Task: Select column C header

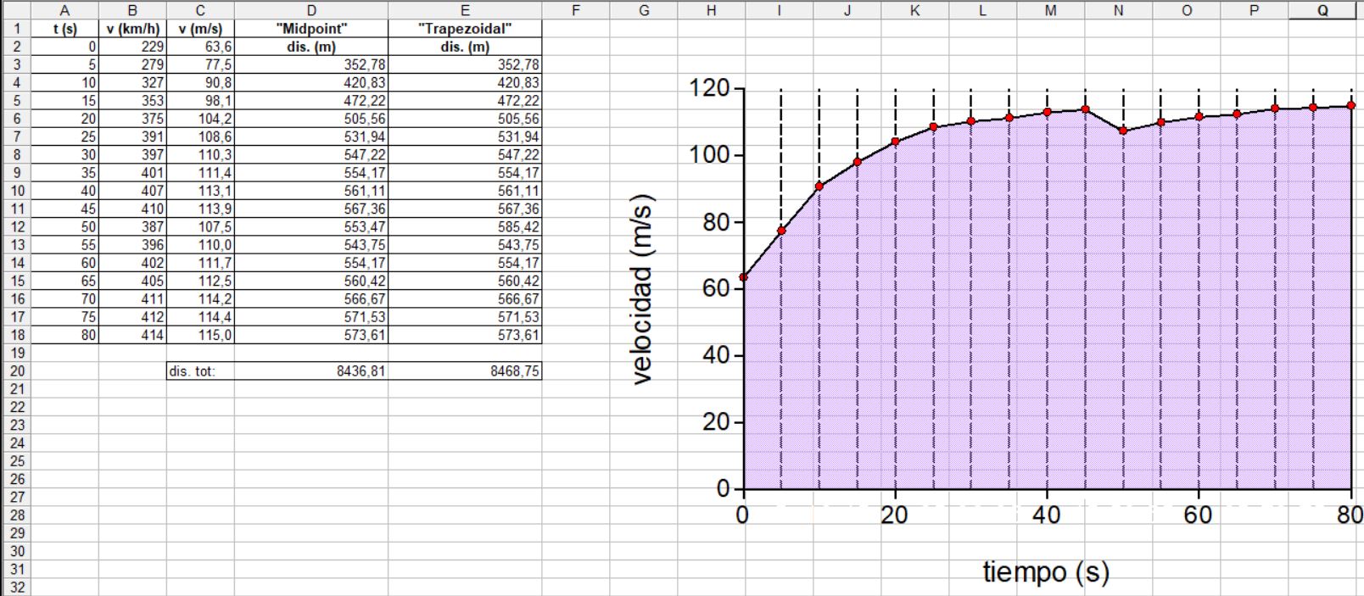Action: coord(200,10)
